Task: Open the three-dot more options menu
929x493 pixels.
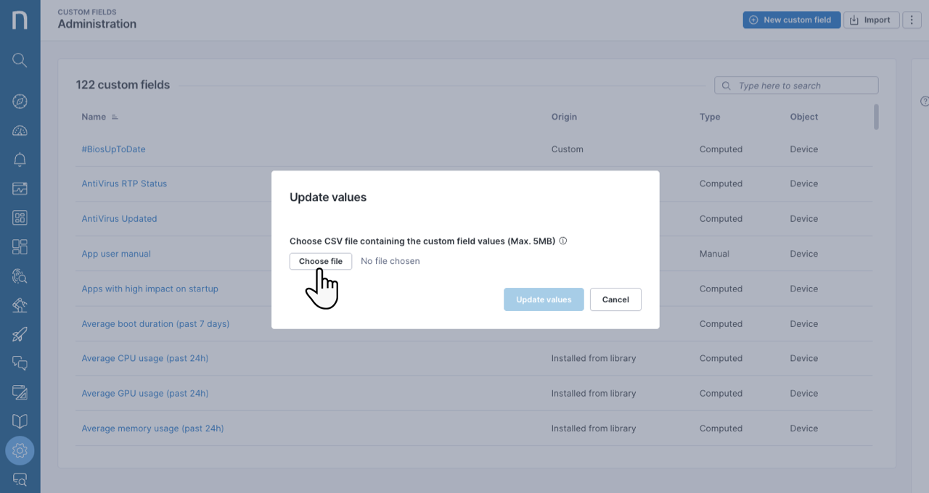Action: click(x=912, y=20)
